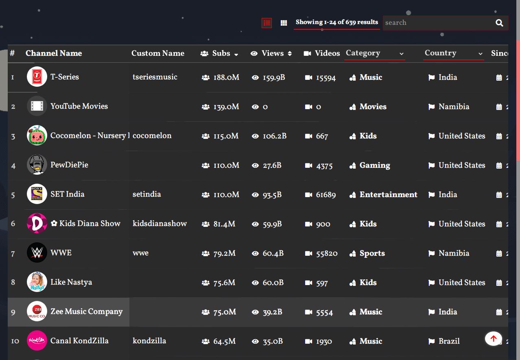Switch to list view layout icon

pyautogui.click(x=267, y=23)
